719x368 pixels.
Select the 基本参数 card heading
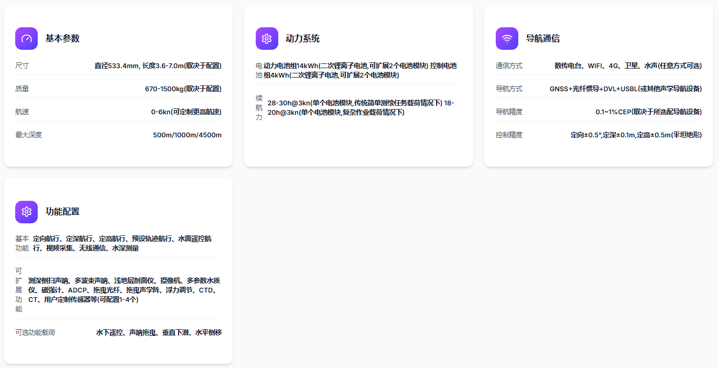pos(62,38)
